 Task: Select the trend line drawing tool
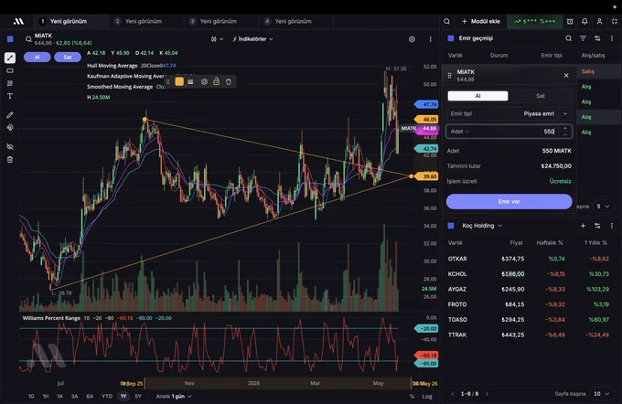[10, 58]
